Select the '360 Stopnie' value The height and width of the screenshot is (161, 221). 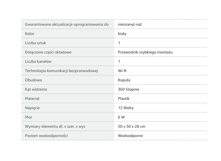(129, 89)
